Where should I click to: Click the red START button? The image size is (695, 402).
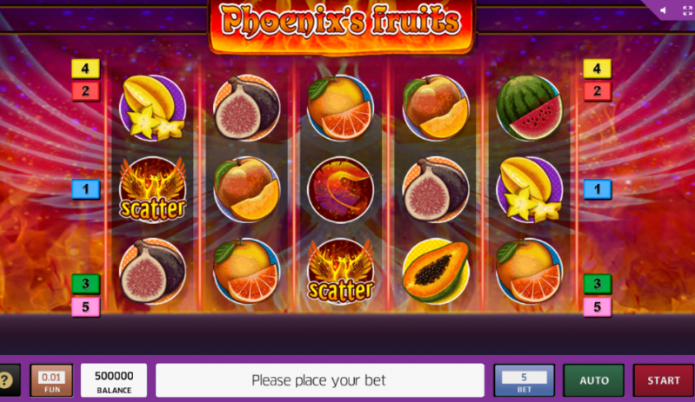click(x=663, y=380)
